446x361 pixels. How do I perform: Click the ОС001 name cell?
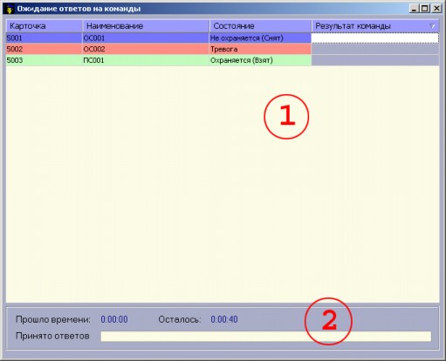click(146, 38)
